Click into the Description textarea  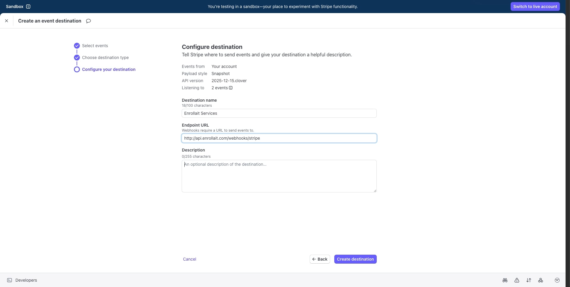(x=279, y=176)
